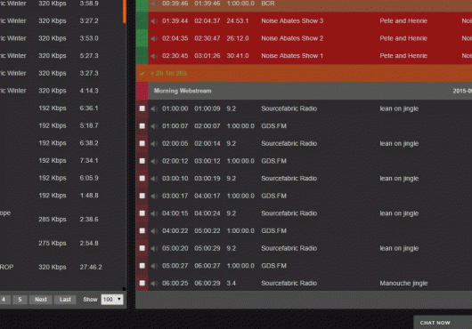This screenshot has width=472, height=329.
Task: Select the Noise Abates Show 2 title
Action: click(292, 38)
